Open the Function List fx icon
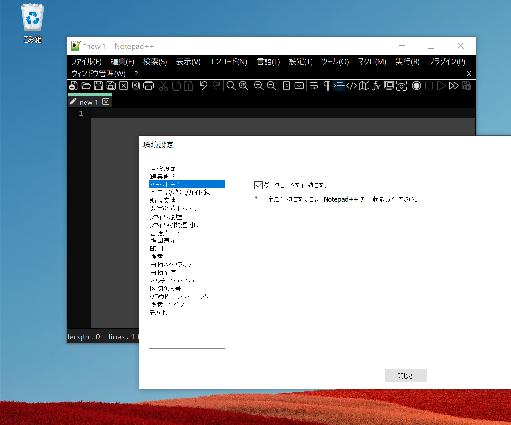511x425 pixels. pos(377,86)
